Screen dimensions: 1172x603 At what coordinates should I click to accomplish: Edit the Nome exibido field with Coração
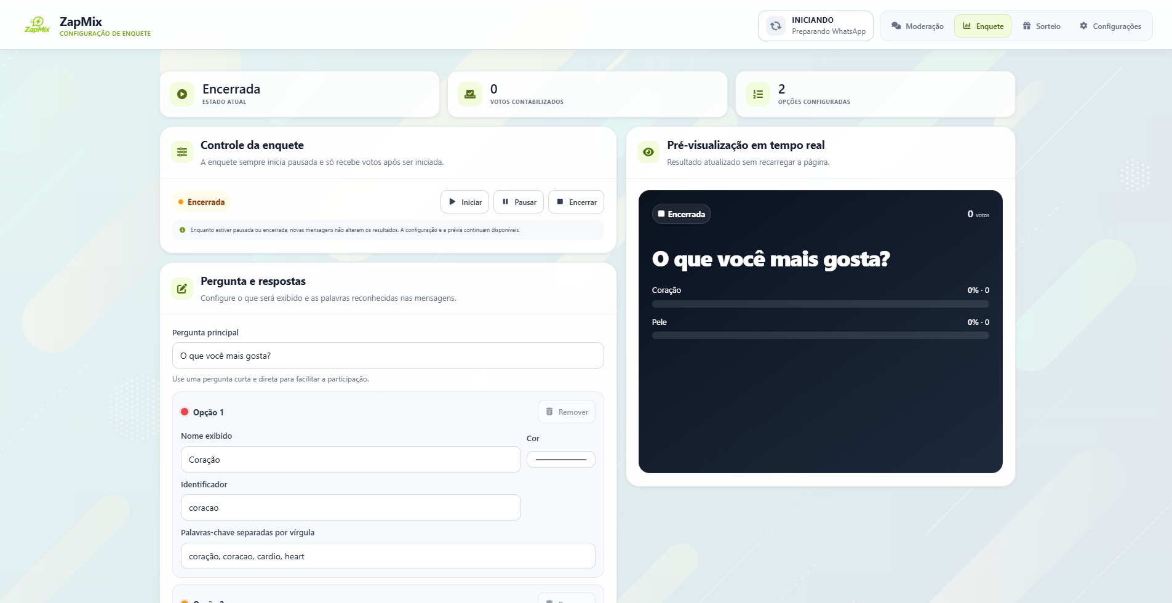point(351,460)
